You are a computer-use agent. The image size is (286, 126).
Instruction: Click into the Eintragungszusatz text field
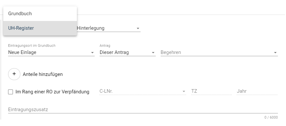[x=143, y=110]
